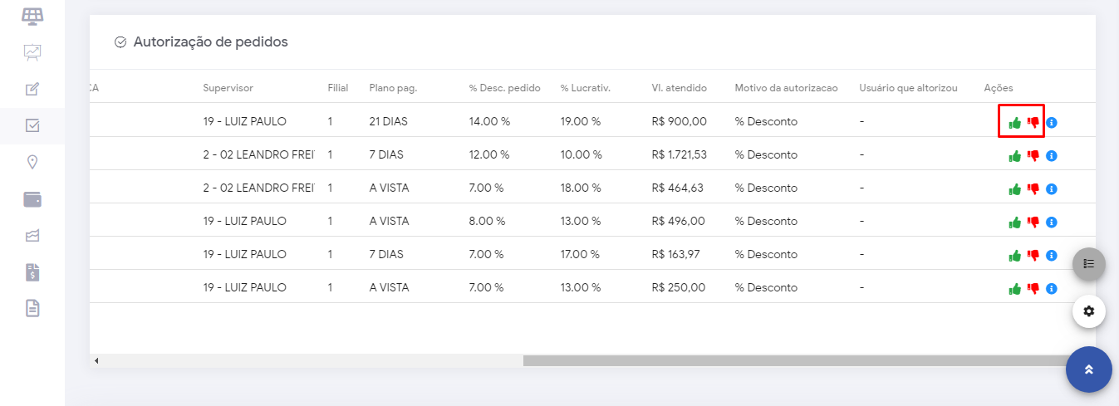Click the presentation chart sidebar icon
Image resolution: width=1119 pixels, height=406 pixels.
pos(32,52)
